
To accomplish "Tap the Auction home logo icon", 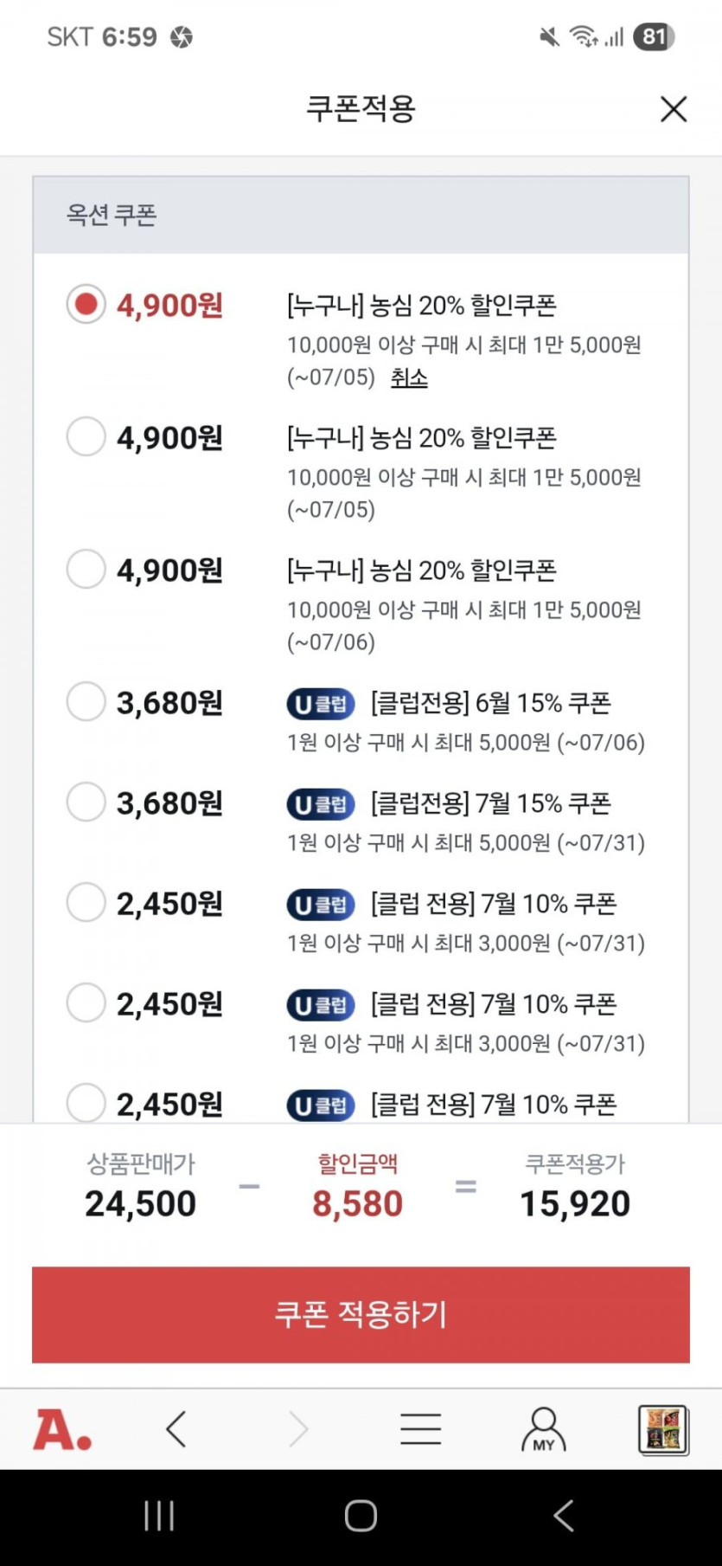I will point(62,1429).
